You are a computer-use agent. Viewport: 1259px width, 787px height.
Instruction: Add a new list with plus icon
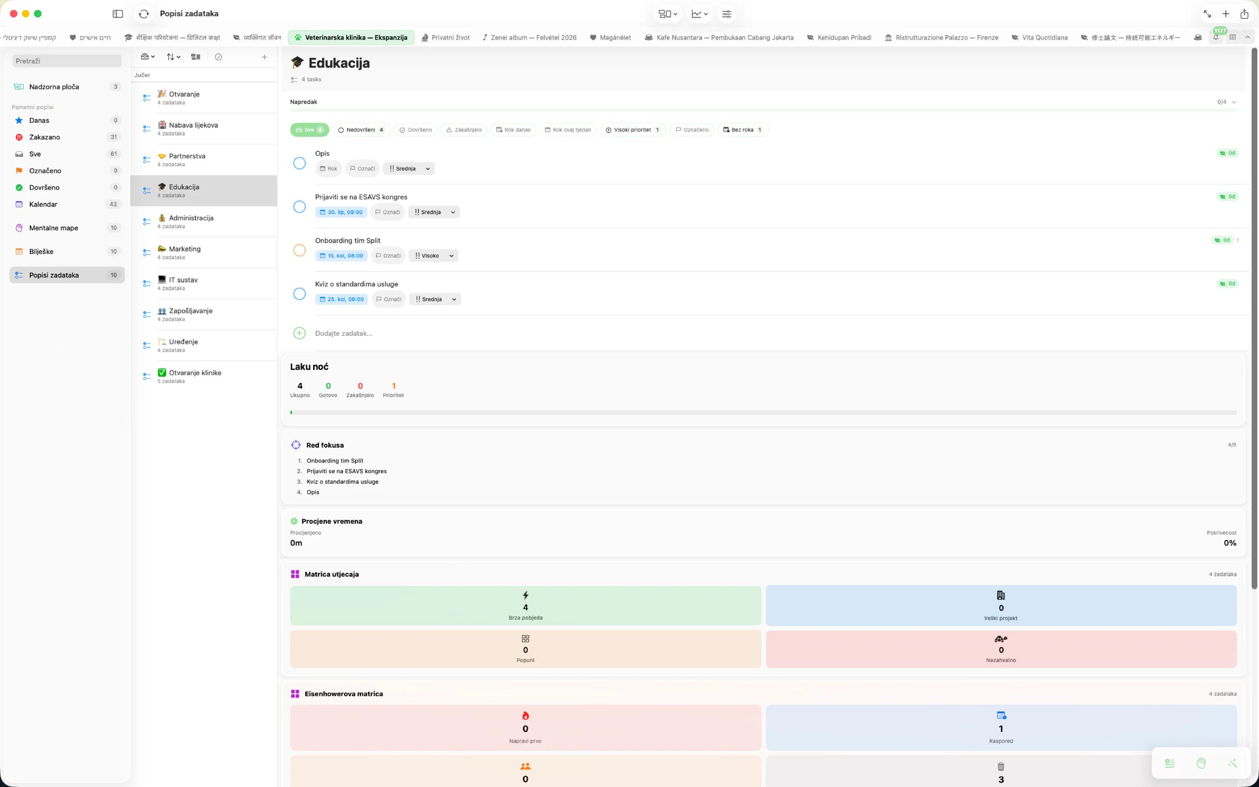[x=264, y=57]
